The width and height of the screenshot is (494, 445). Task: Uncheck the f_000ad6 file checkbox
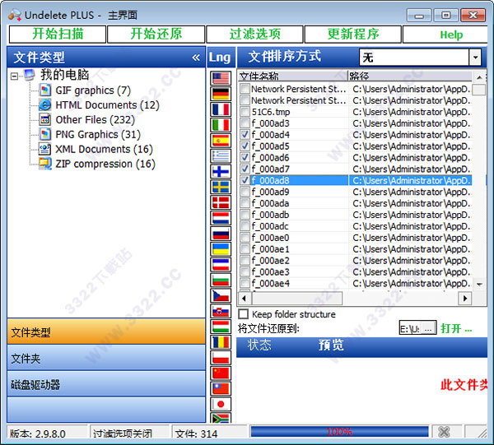coord(245,157)
